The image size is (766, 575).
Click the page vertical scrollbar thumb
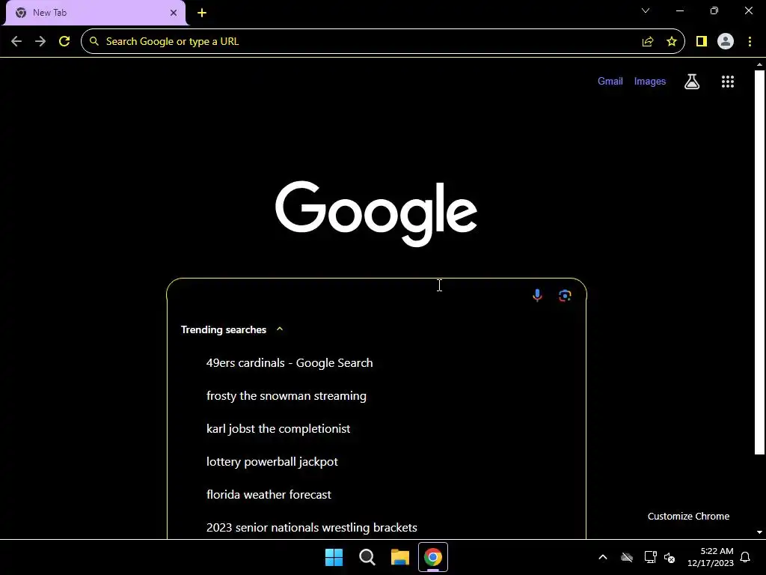point(759,263)
